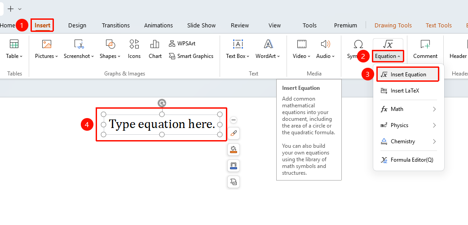Go to the Slide Show tab
This screenshot has height=225, width=468.
202,25
